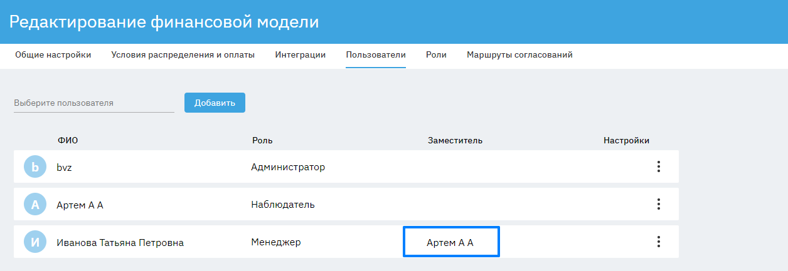Click the Артем А А avatar

pyautogui.click(x=35, y=205)
